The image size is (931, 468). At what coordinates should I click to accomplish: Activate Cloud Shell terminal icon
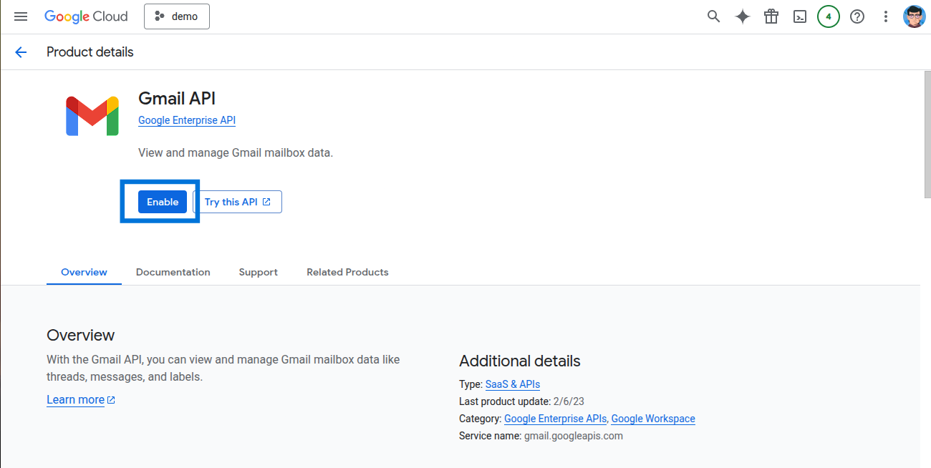[800, 16]
